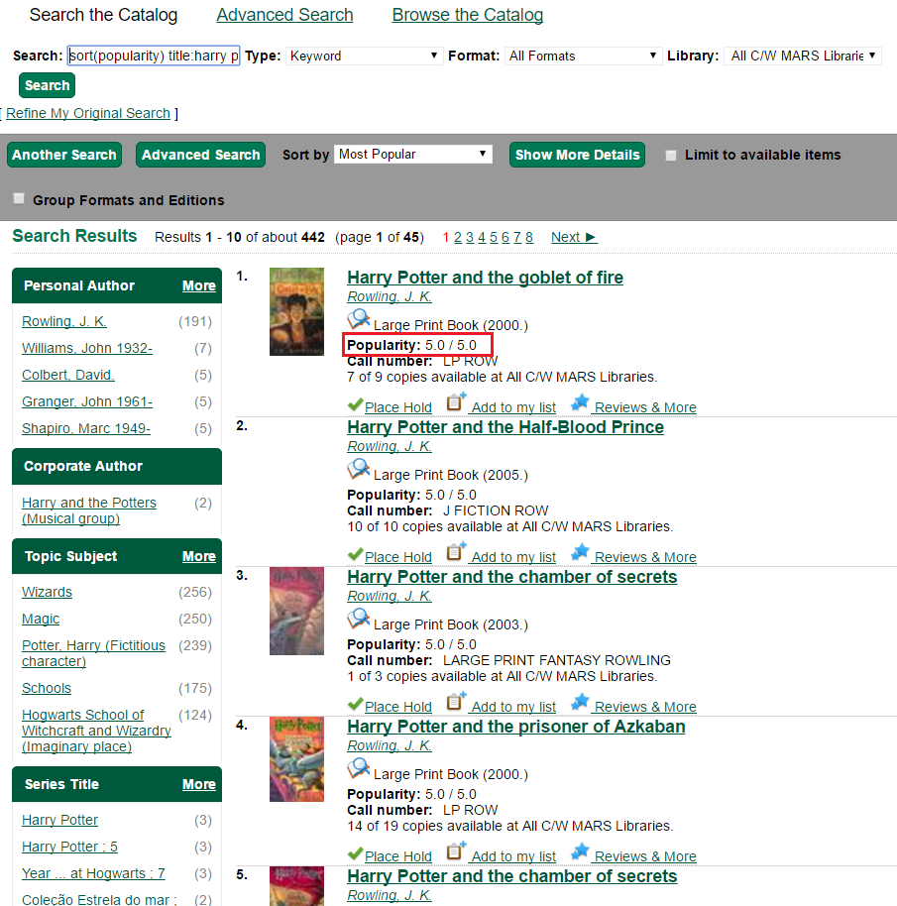Click Add to my list icon for Goblet of Fire
The height and width of the screenshot is (906, 897).
(456, 403)
